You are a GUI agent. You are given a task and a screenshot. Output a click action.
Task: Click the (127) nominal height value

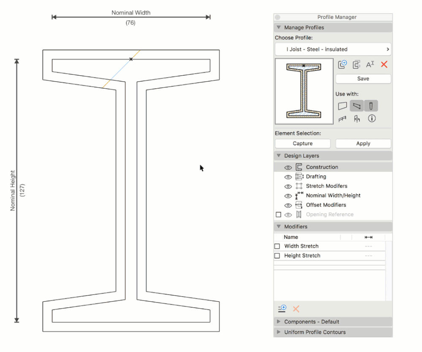point(22,191)
